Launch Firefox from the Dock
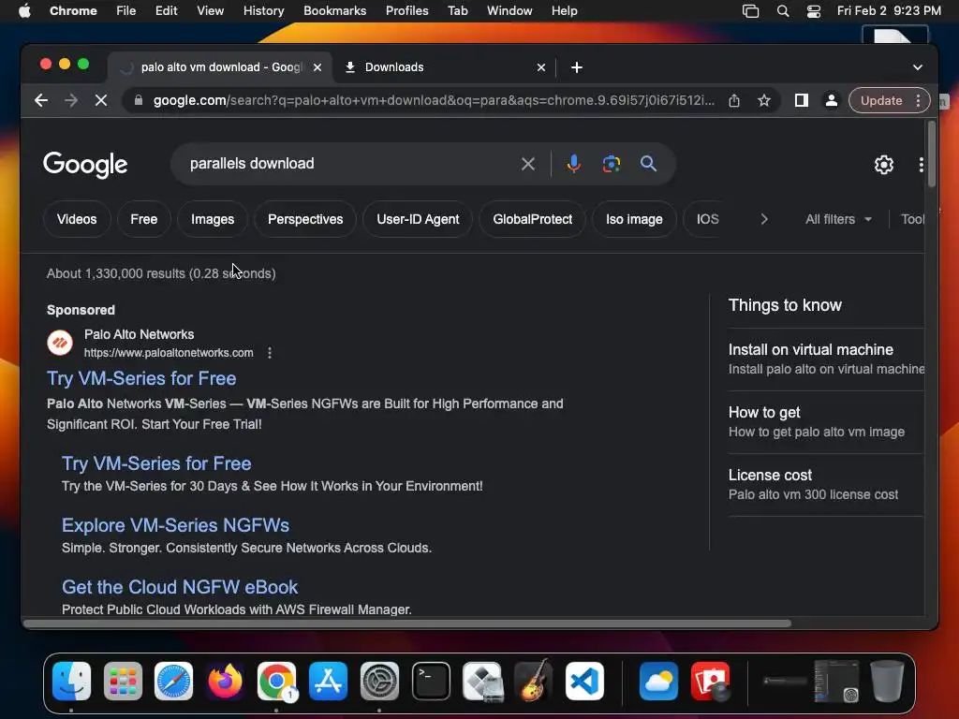Viewport: 959px width, 719px height. pos(225,682)
